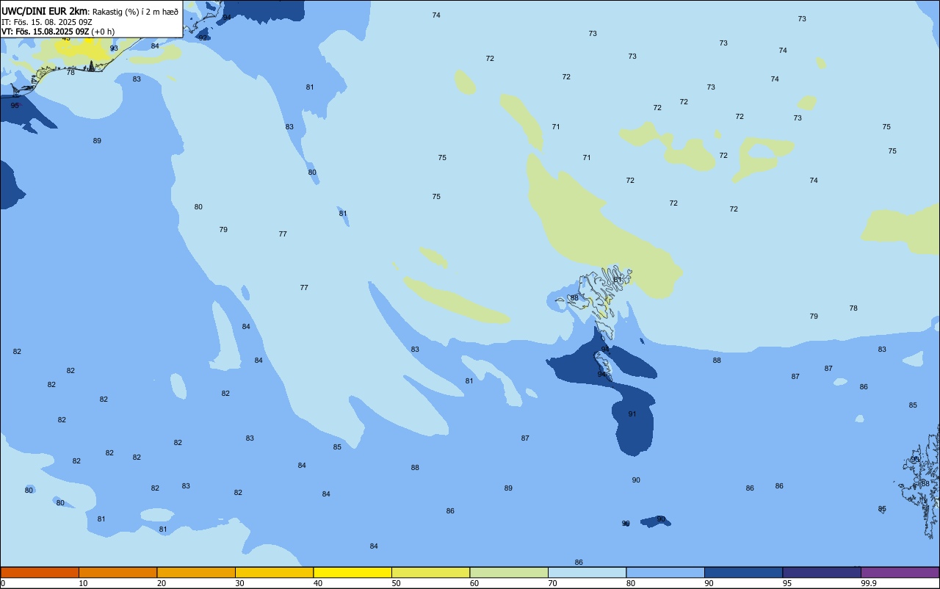
Task: Click the '91' humidity value on the map
Action: pos(632,414)
